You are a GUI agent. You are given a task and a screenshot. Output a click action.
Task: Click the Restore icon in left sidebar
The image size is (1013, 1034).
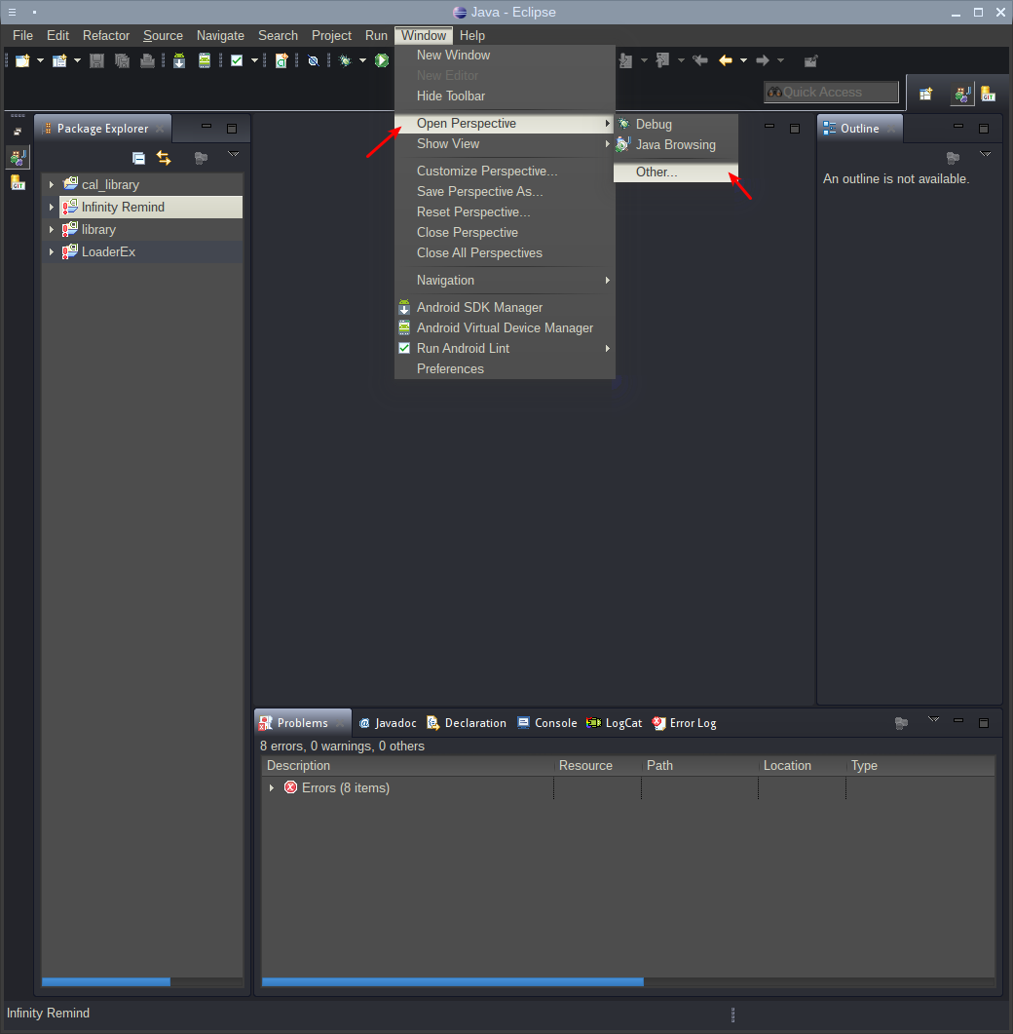pyautogui.click(x=18, y=132)
